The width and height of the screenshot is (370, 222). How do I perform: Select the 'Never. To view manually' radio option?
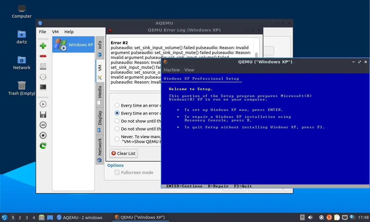(117, 139)
